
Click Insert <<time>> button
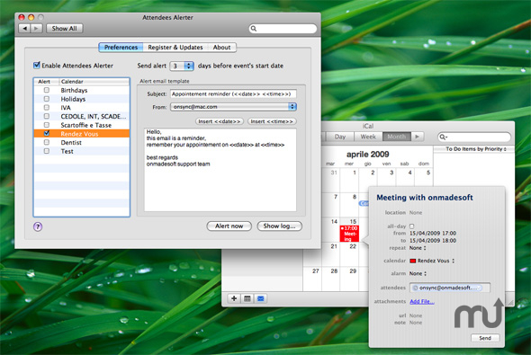[x=272, y=121]
